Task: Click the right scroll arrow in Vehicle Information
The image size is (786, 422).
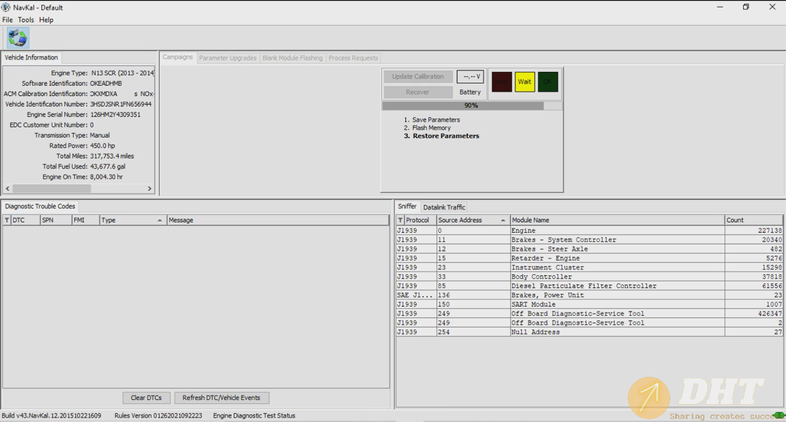Action: click(149, 189)
